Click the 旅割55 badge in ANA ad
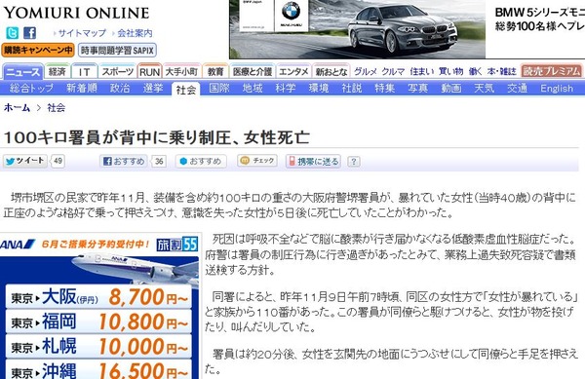This screenshot has width=585, height=379. 176,245
